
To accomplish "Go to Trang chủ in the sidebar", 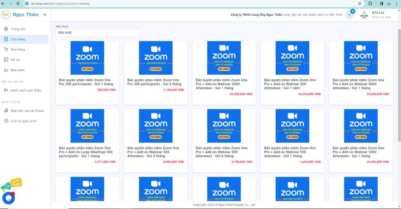I will point(24,29).
